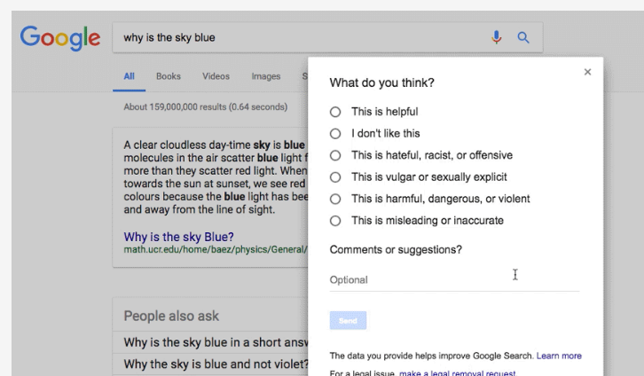Pick "This is harmful, dangerous, or violent"
The width and height of the screenshot is (644, 376).
click(x=335, y=199)
